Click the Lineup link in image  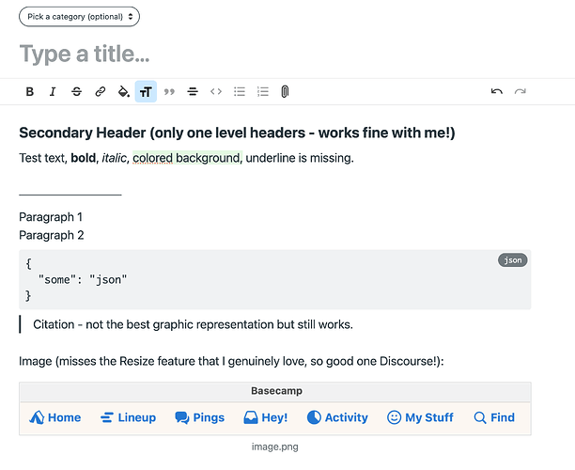(128, 417)
